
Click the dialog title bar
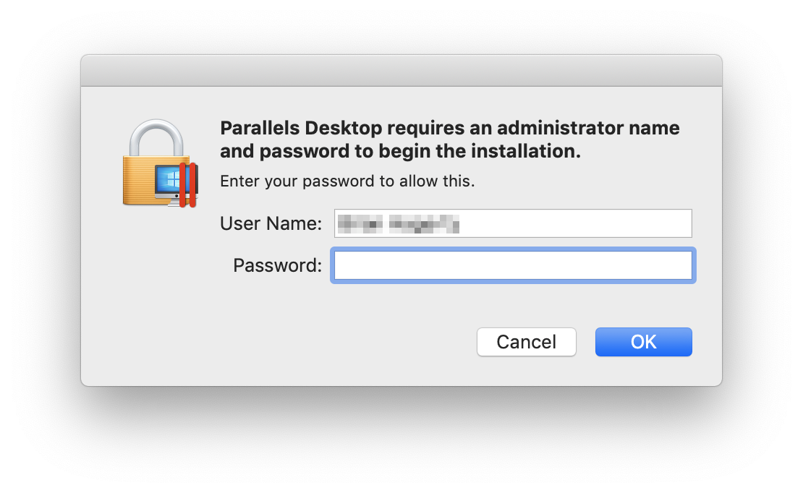401,69
